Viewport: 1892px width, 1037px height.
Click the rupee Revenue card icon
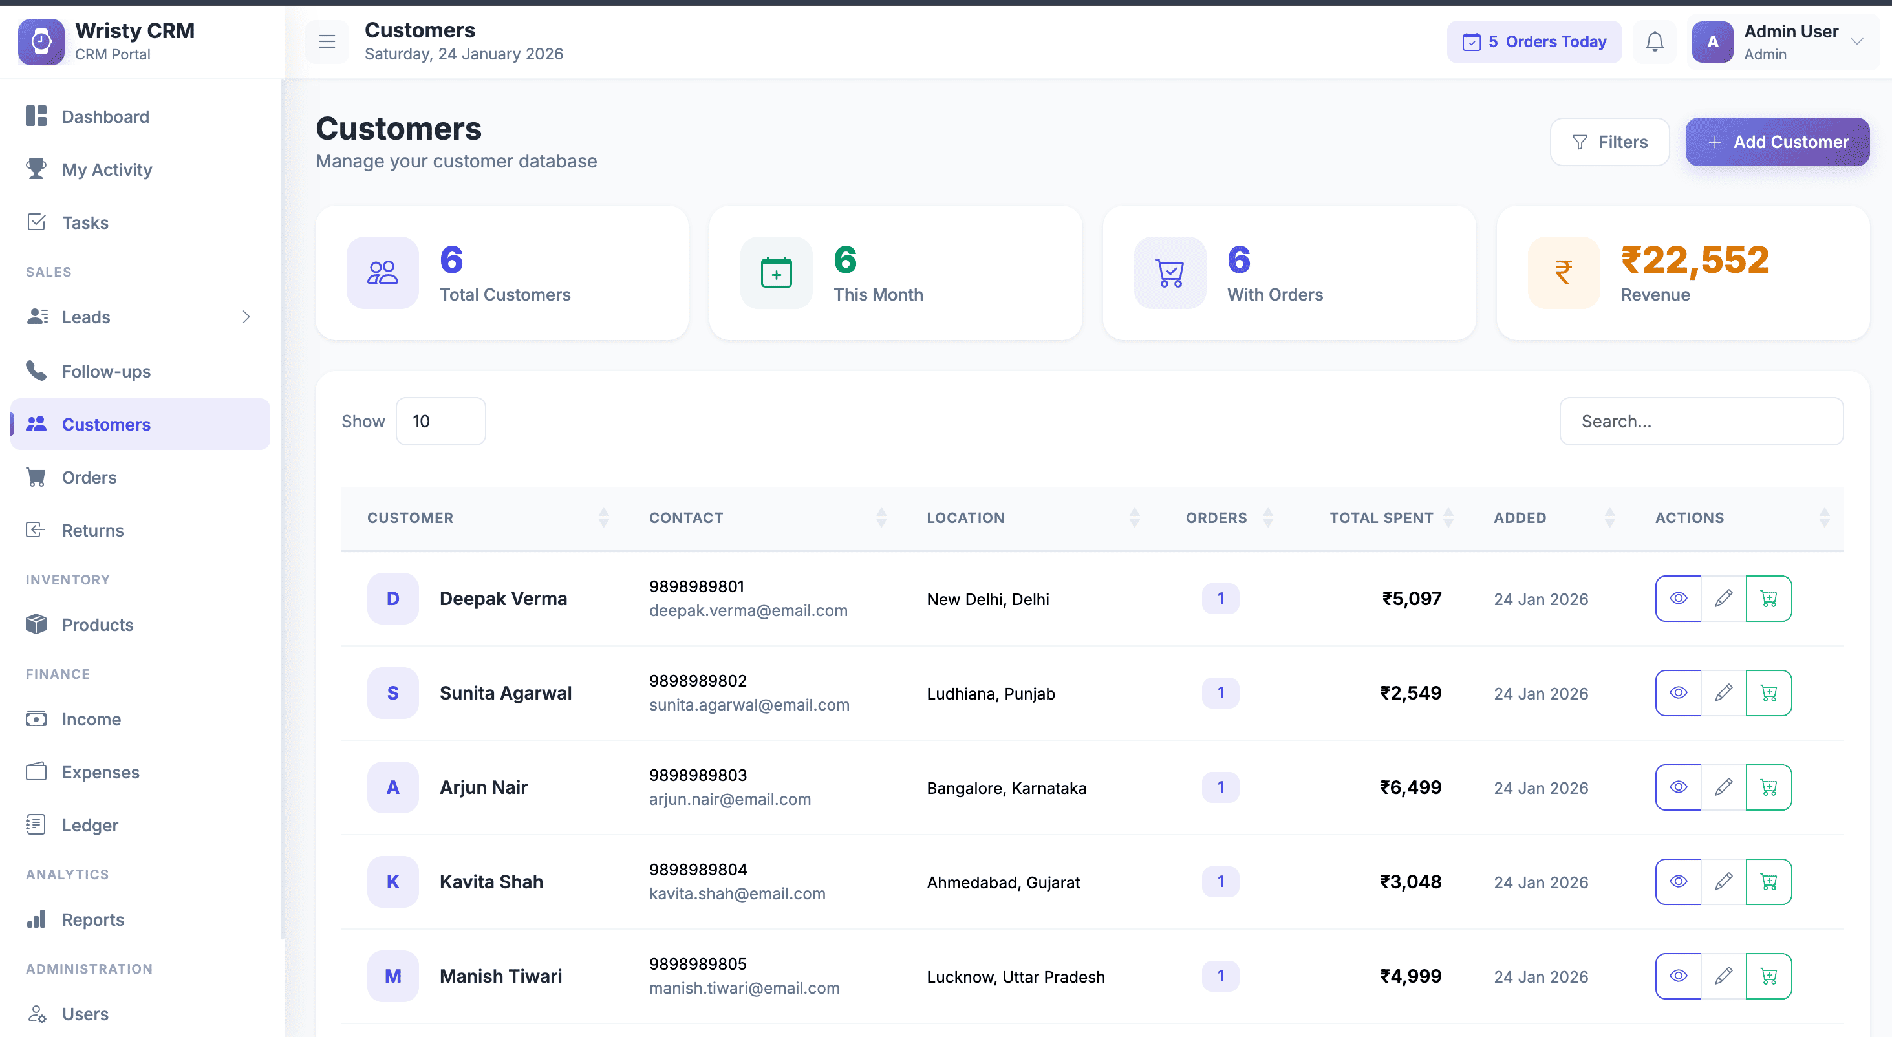1564,272
